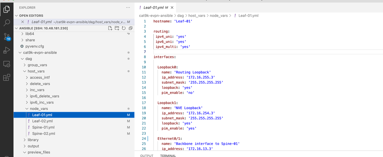Screen dimensions: 383x157
Task: Click the 'Loopback1:' key in editor
Action: 167,103
